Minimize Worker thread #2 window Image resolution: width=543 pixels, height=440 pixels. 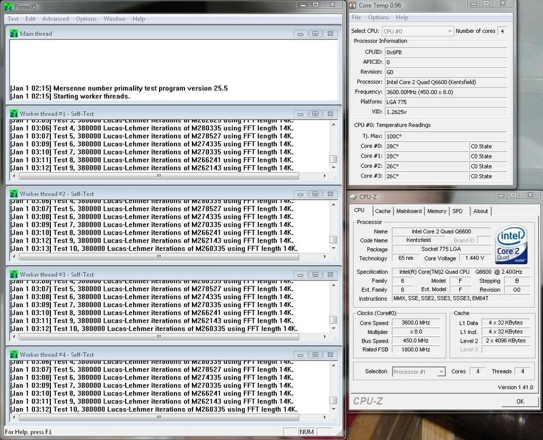[x=300, y=194]
